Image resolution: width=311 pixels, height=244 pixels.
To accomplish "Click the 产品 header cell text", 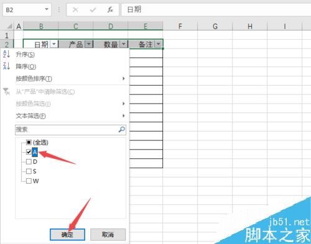I will 76,44.
